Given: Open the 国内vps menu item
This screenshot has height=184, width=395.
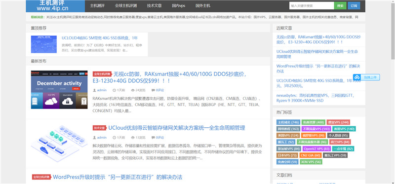Looking at the screenshot, I should coord(179,6).
